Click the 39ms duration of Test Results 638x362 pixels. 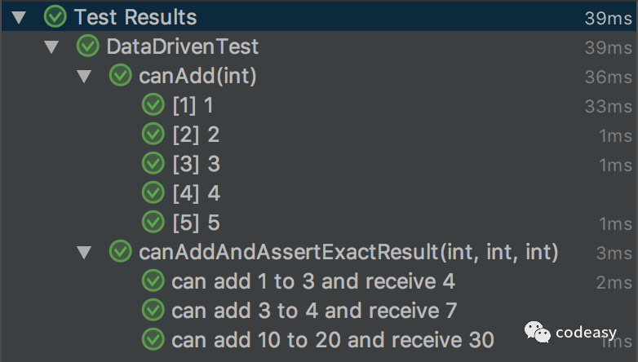[x=607, y=17]
